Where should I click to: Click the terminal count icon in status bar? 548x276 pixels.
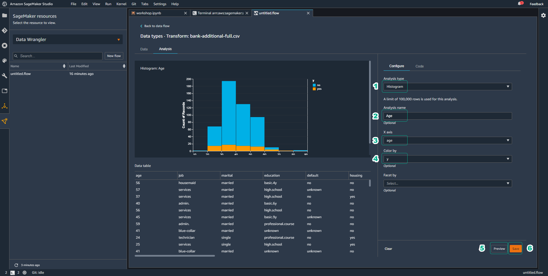[13, 273]
